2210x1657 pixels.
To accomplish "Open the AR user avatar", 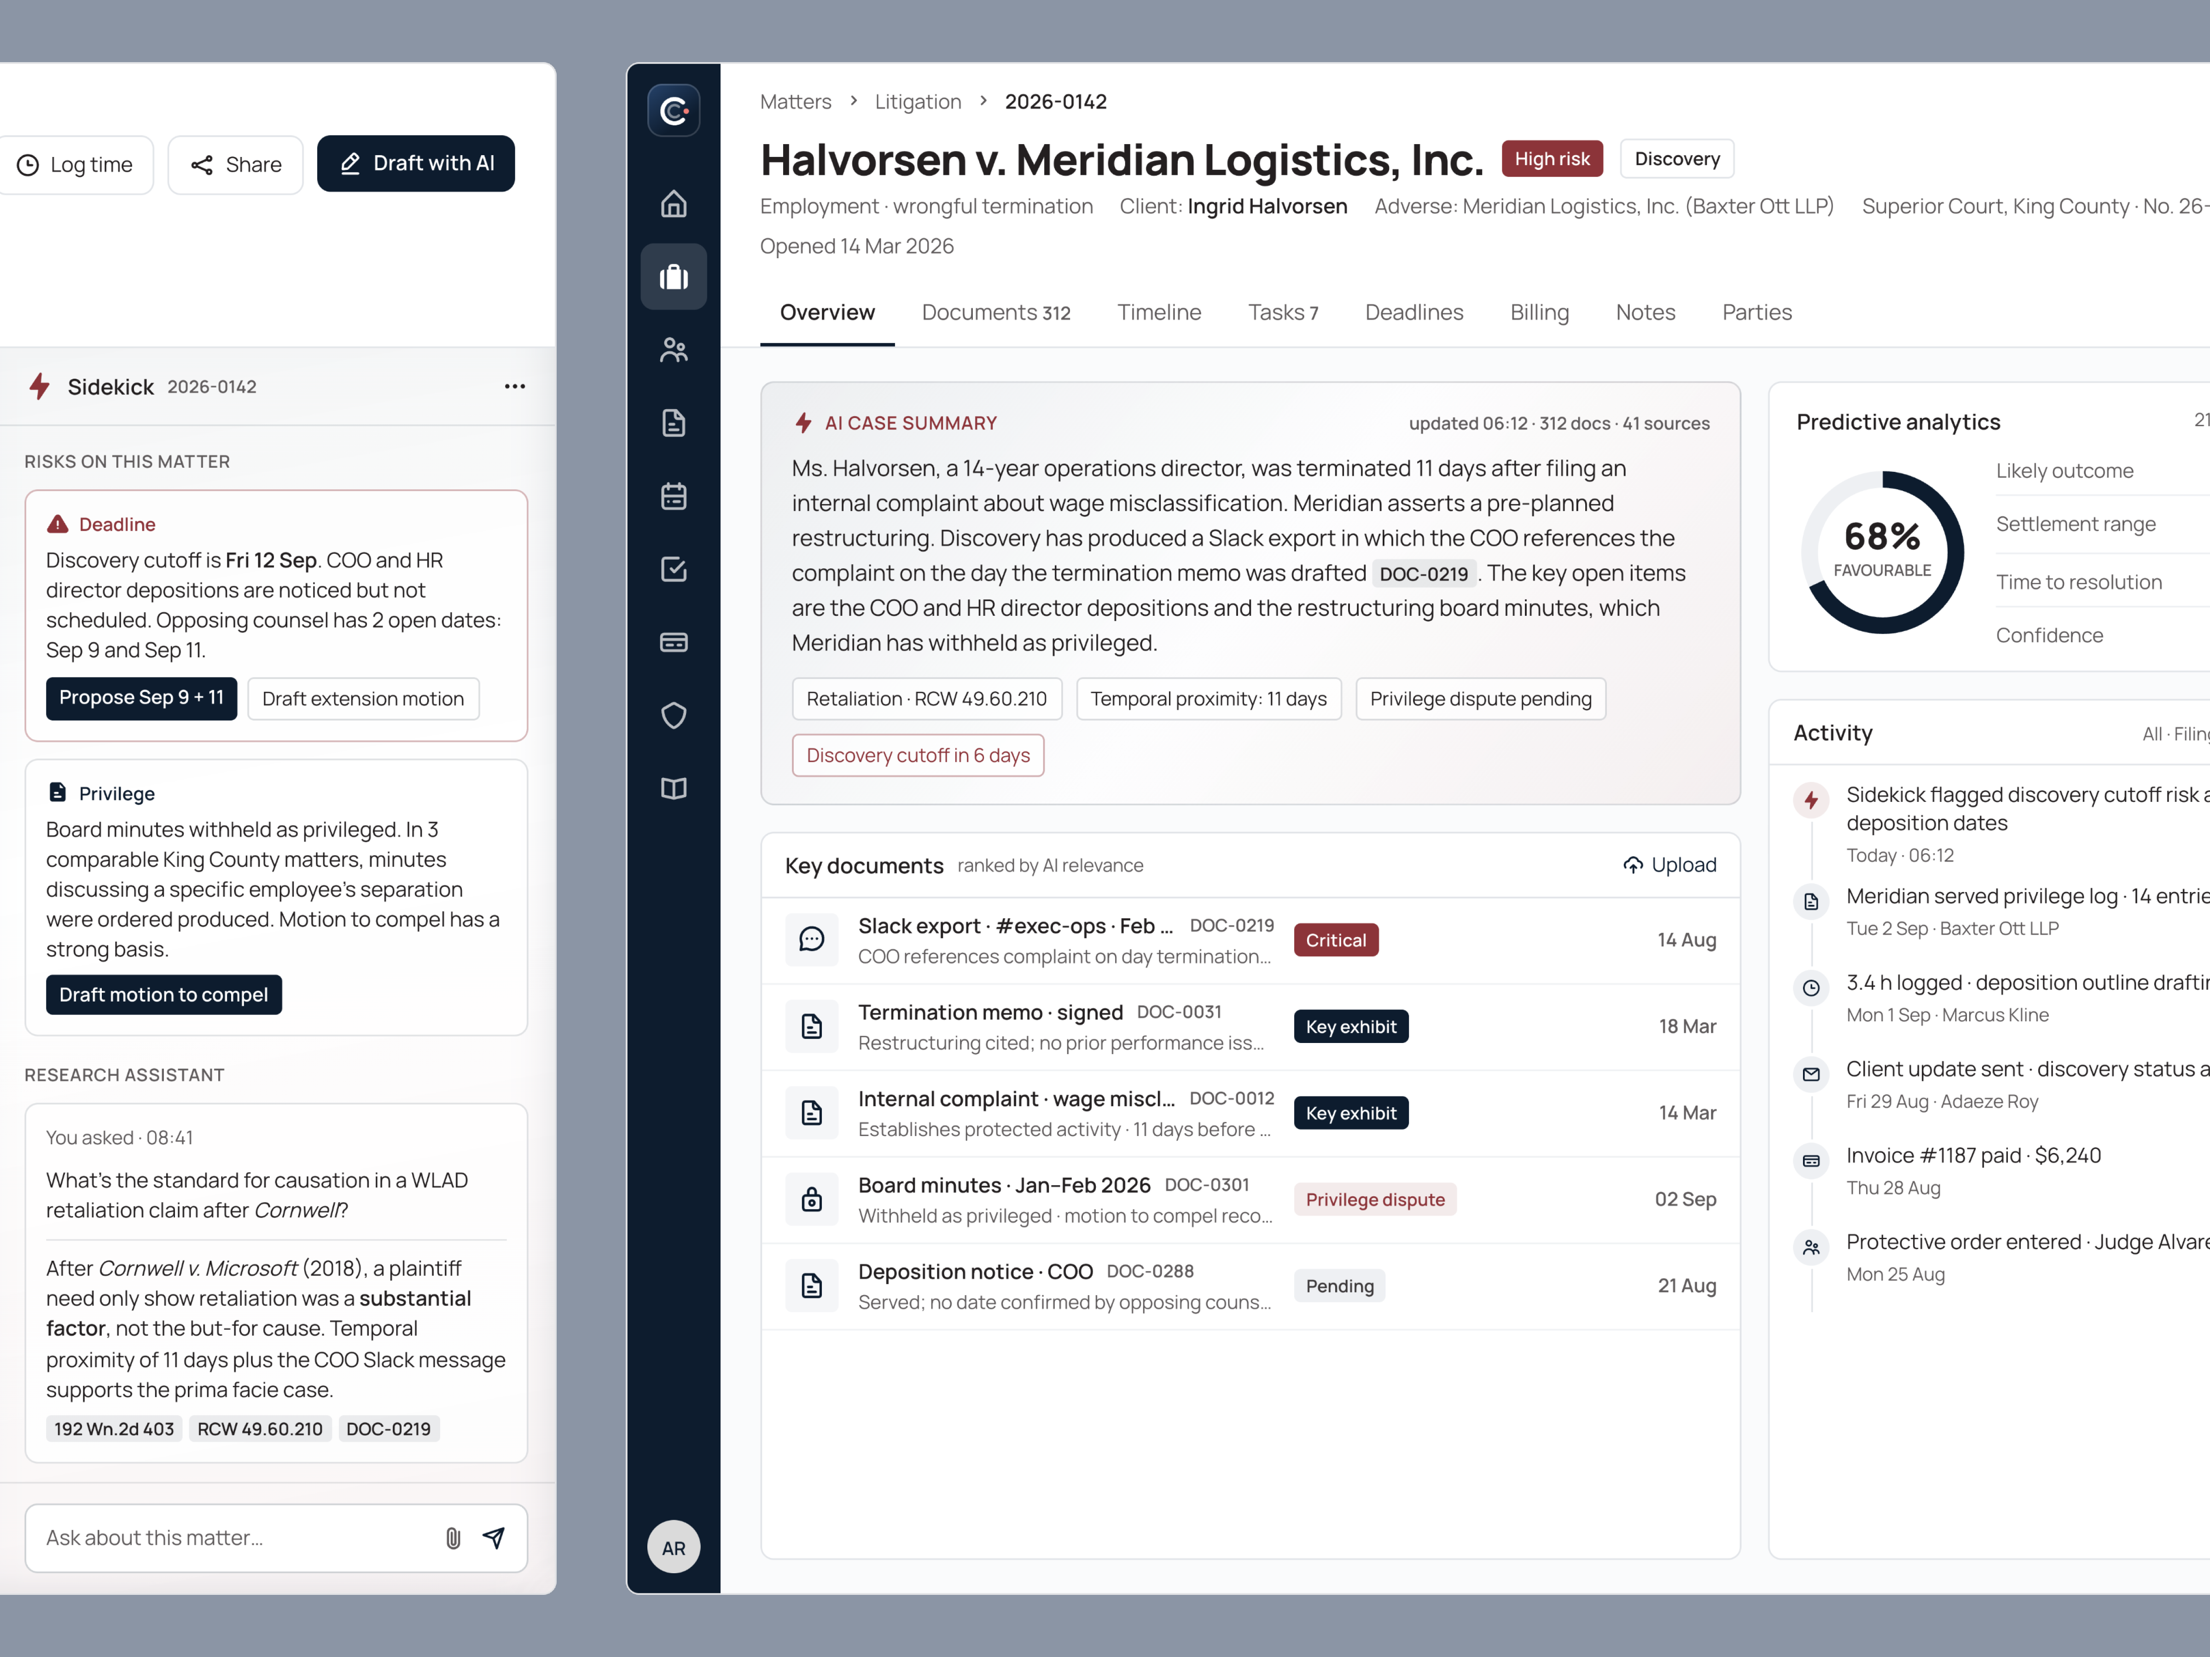I will [x=674, y=1547].
